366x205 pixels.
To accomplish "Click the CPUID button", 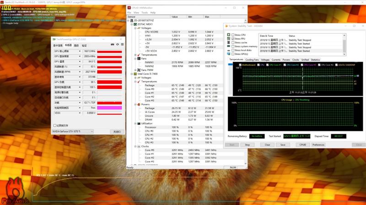I will pos(303,145).
